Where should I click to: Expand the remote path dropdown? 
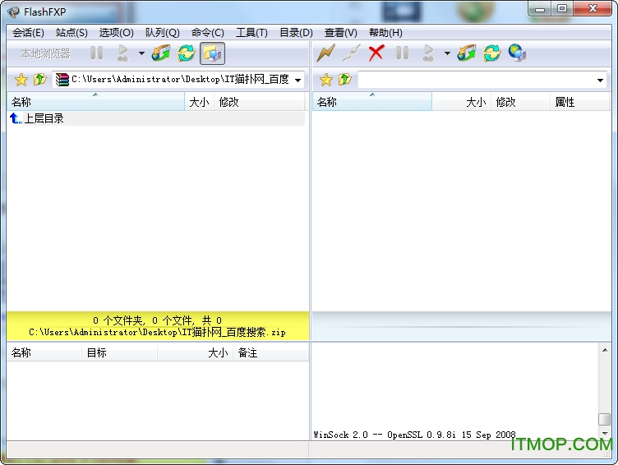[x=600, y=80]
